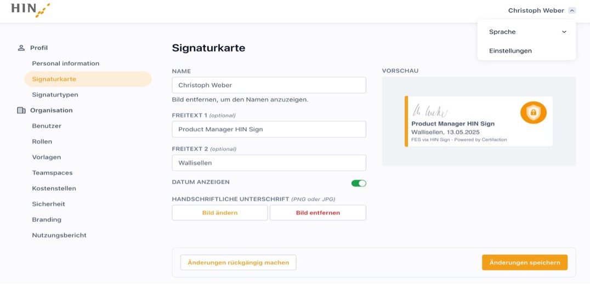Focus the Freitext 1 input field
Viewport: 590px width, 285px height.
point(269,129)
